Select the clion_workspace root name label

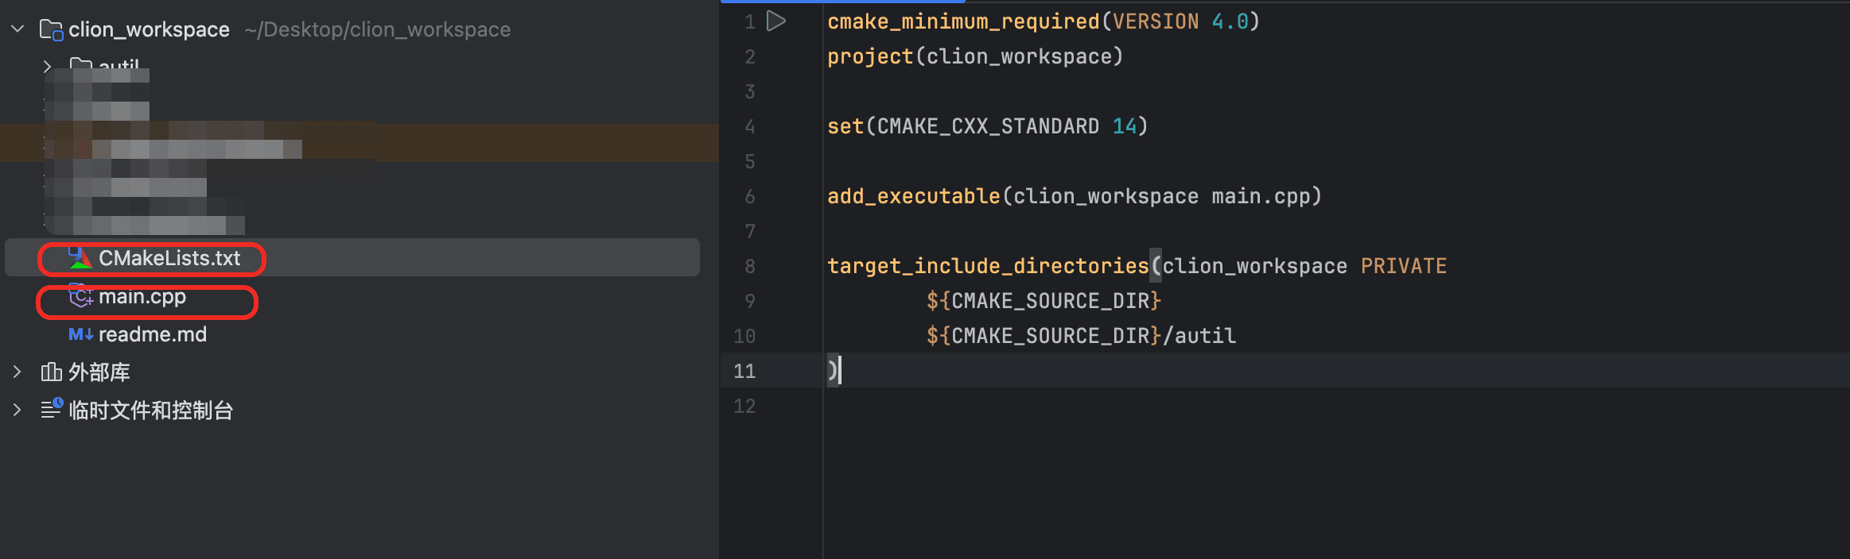(149, 29)
